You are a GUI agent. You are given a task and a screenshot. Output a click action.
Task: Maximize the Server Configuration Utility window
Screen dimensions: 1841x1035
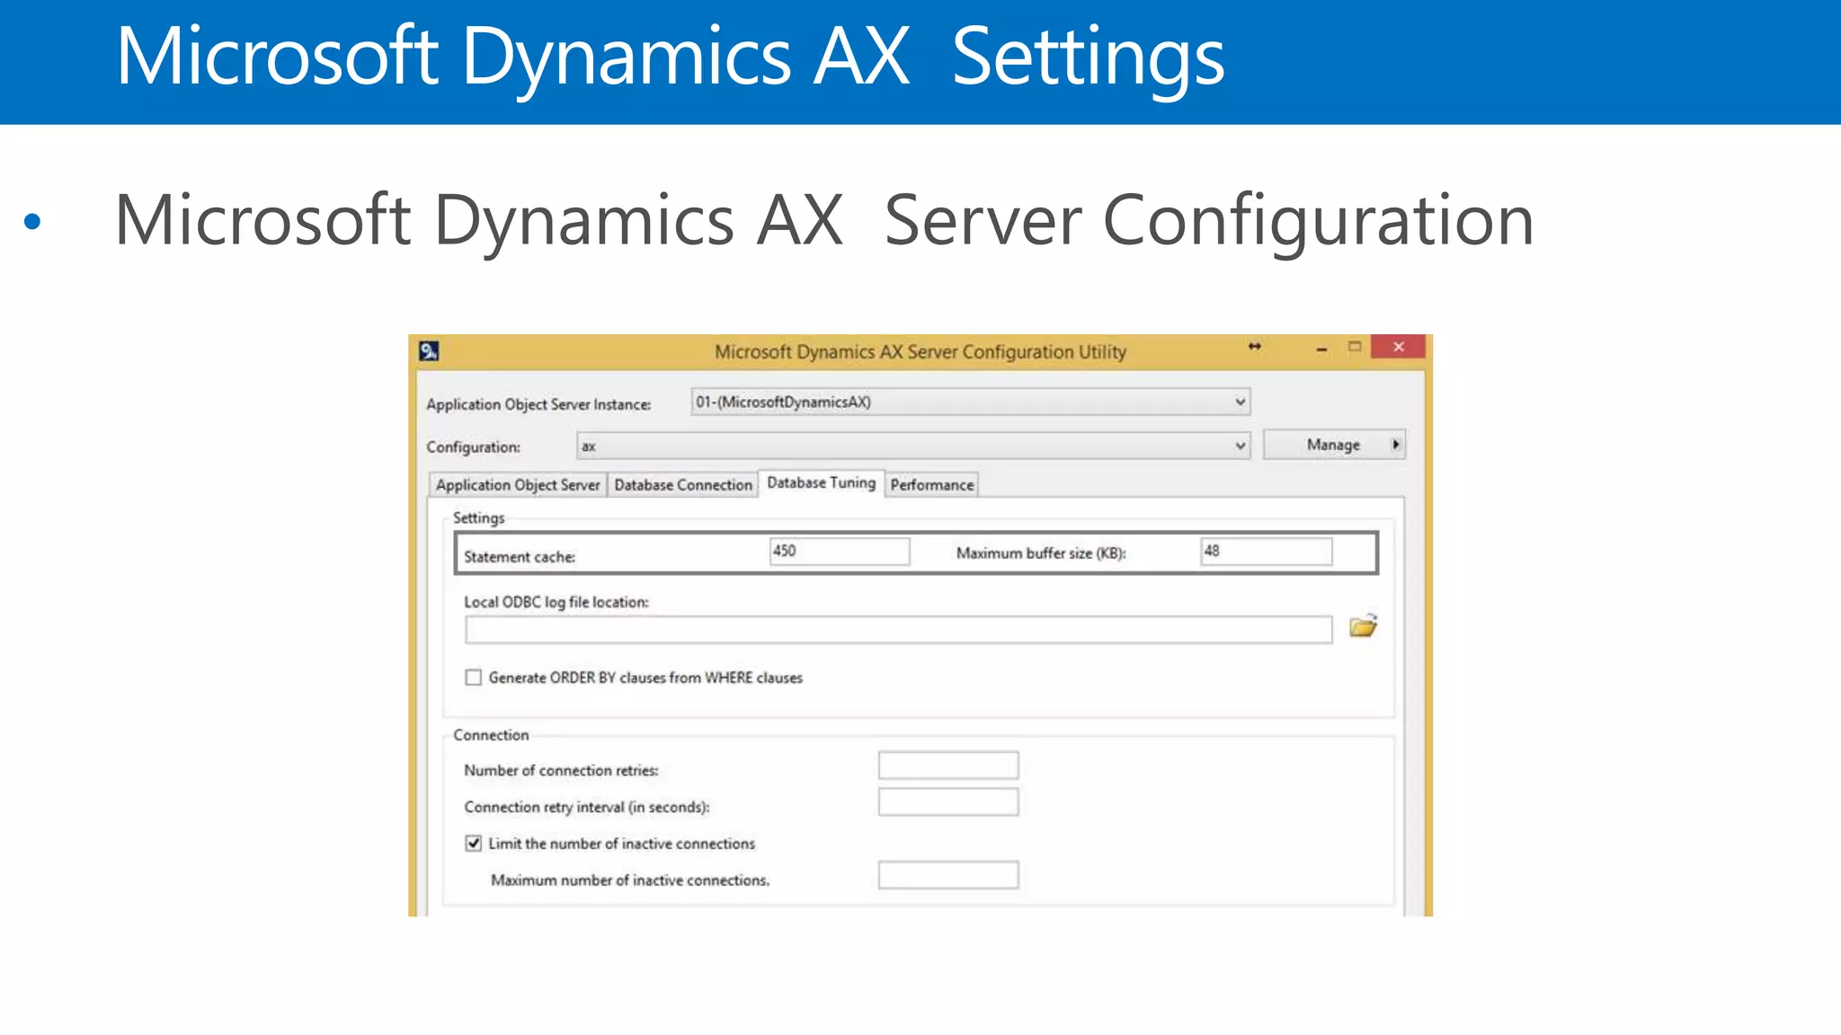1355,347
